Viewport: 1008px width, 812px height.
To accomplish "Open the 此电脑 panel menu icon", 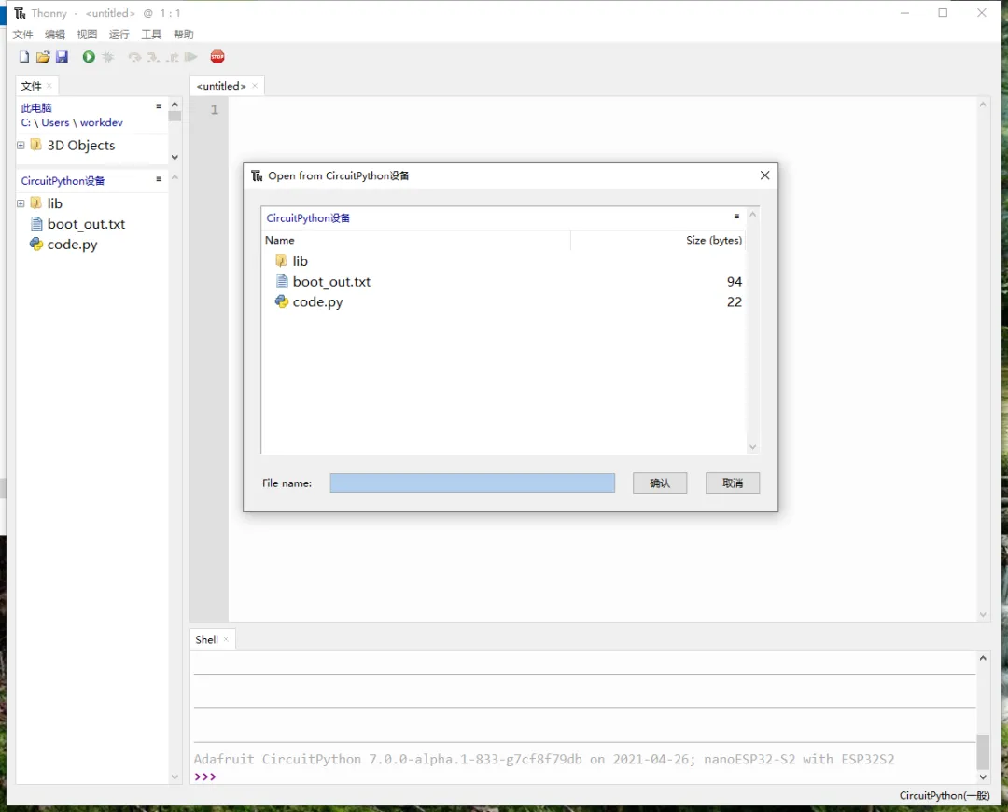I will (x=159, y=106).
